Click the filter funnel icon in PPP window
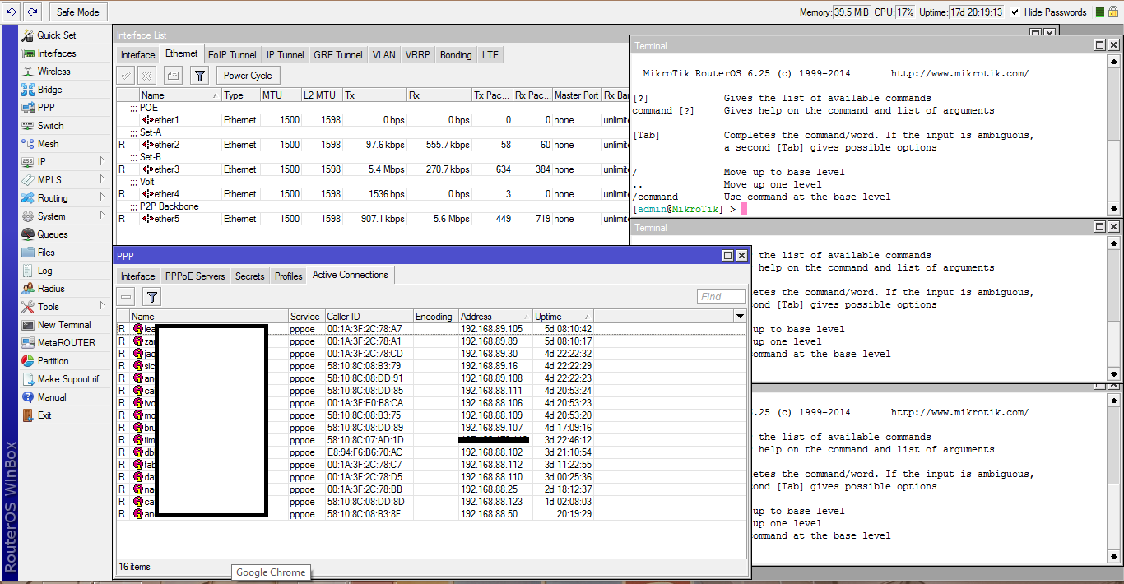This screenshot has width=1124, height=584. click(151, 297)
